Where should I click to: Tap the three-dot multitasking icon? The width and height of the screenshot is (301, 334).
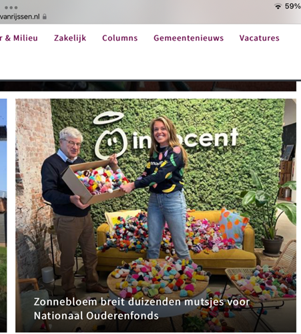coord(11,7)
